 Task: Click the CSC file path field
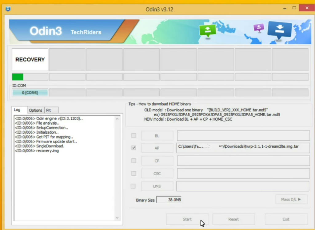[243, 173]
